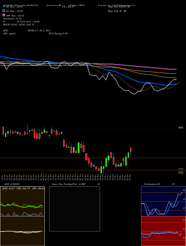This screenshot has width=186, height=246.
Task: Click the 'Stochastics & R' panel title
Action: (x=152, y=184)
